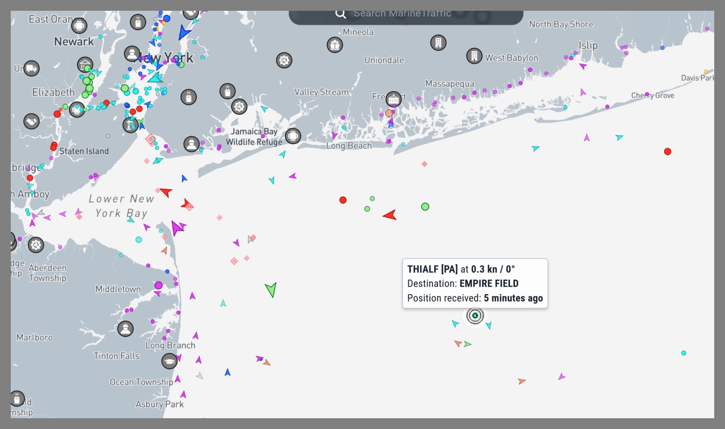The image size is (725, 429).
Task: Click the chip icon above Long Beach
Action: click(x=292, y=135)
